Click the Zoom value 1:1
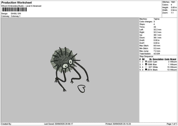Image resolution: width=178 pixels, height=126 pixels. (172, 13)
